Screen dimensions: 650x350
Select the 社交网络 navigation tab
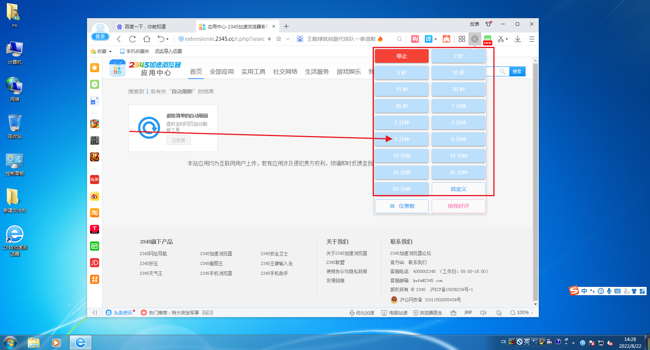tap(285, 71)
